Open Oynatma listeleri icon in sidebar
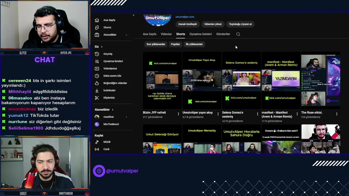 point(97,61)
